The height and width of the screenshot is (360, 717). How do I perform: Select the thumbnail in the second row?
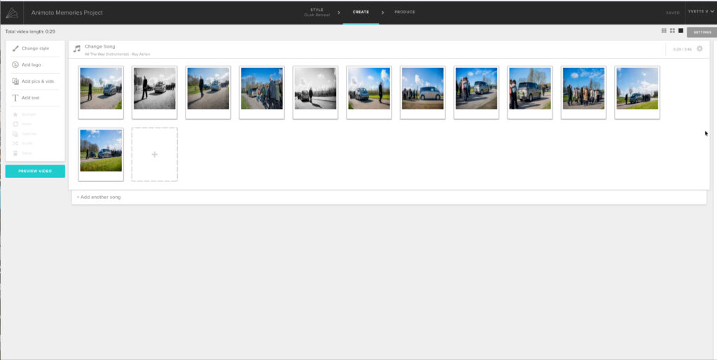(101, 155)
